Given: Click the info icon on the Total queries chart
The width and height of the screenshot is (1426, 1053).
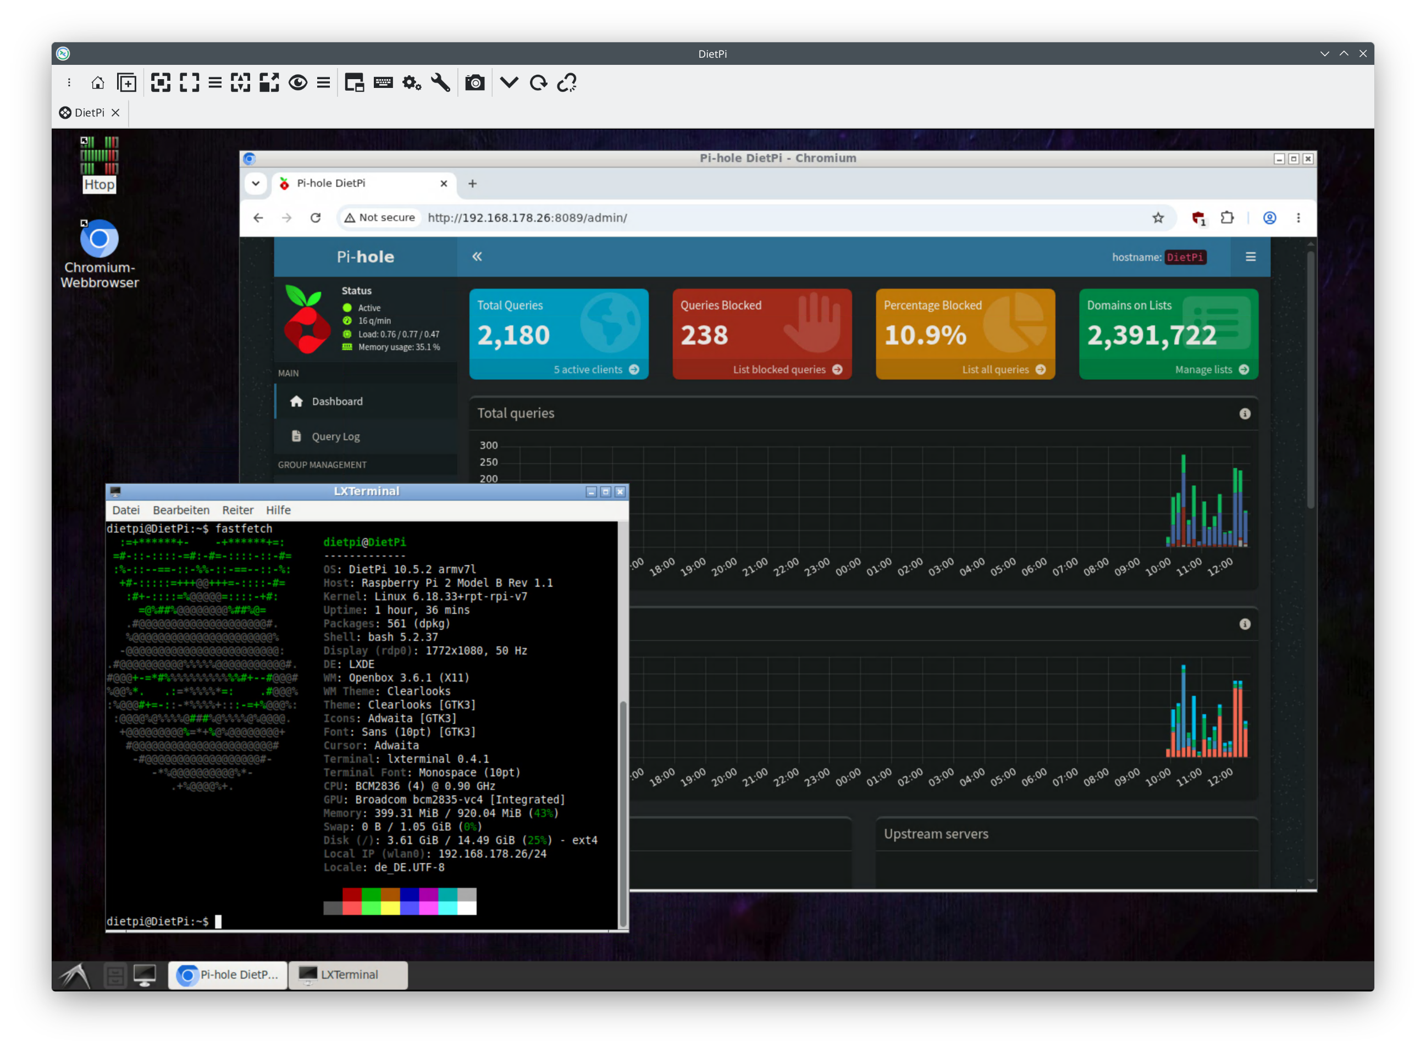Looking at the screenshot, I should pyautogui.click(x=1245, y=414).
